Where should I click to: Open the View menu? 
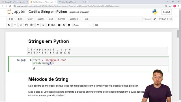[x=30, y=19]
